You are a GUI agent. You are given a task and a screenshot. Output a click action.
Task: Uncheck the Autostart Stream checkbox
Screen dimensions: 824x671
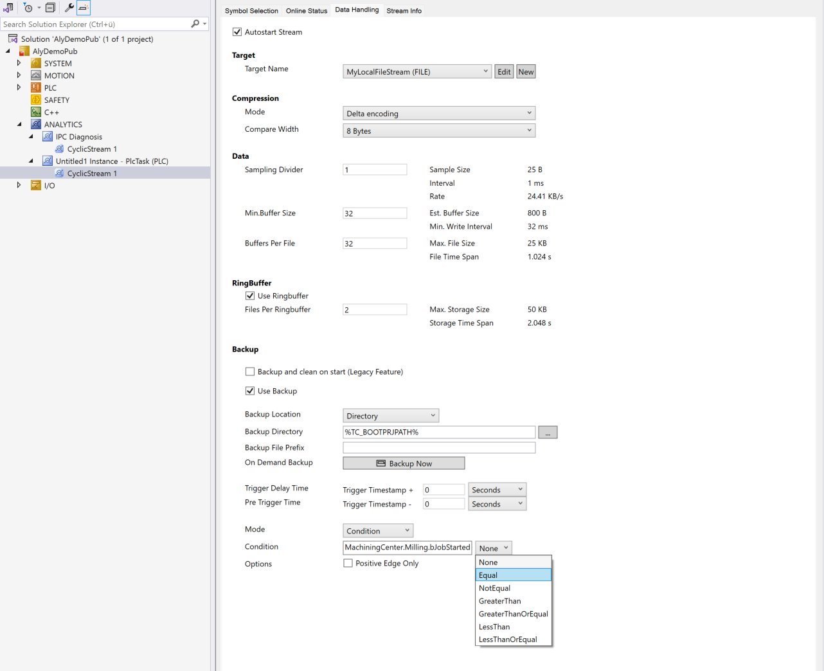point(237,32)
